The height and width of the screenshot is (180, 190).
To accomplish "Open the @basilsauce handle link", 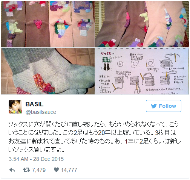I will point(41,112).
